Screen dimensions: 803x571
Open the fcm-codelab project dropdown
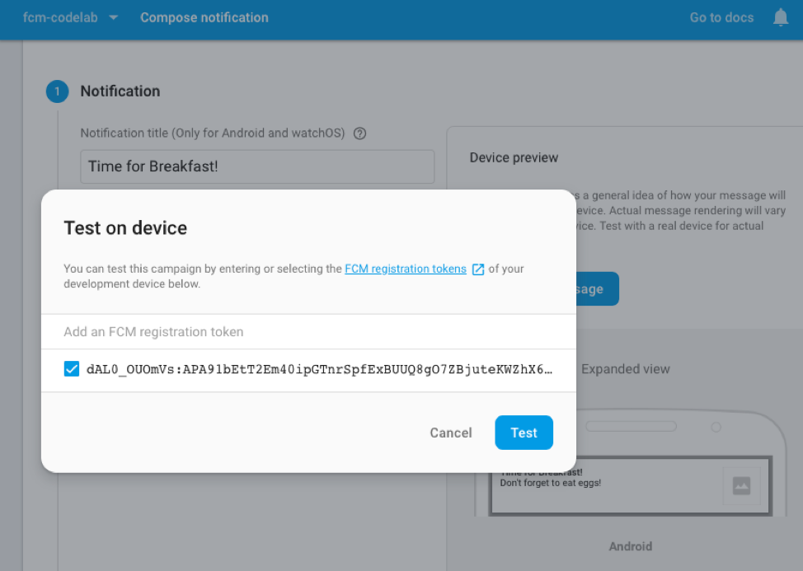(71, 17)
